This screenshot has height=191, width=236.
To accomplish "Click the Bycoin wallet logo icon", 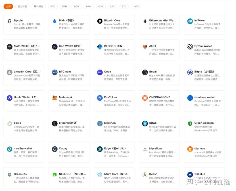I will [x=9, y=21].
